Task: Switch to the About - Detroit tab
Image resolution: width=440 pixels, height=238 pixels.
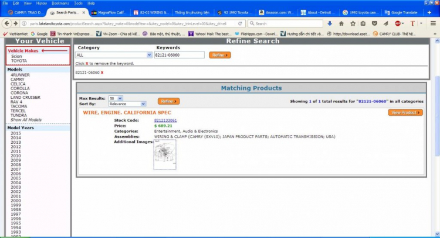Action: [318, 13]
